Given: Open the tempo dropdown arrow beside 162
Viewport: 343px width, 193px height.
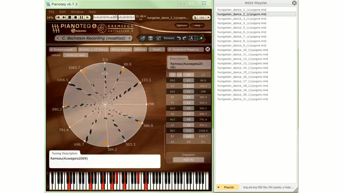Looking at the screenshot, I should pos(208,18).
